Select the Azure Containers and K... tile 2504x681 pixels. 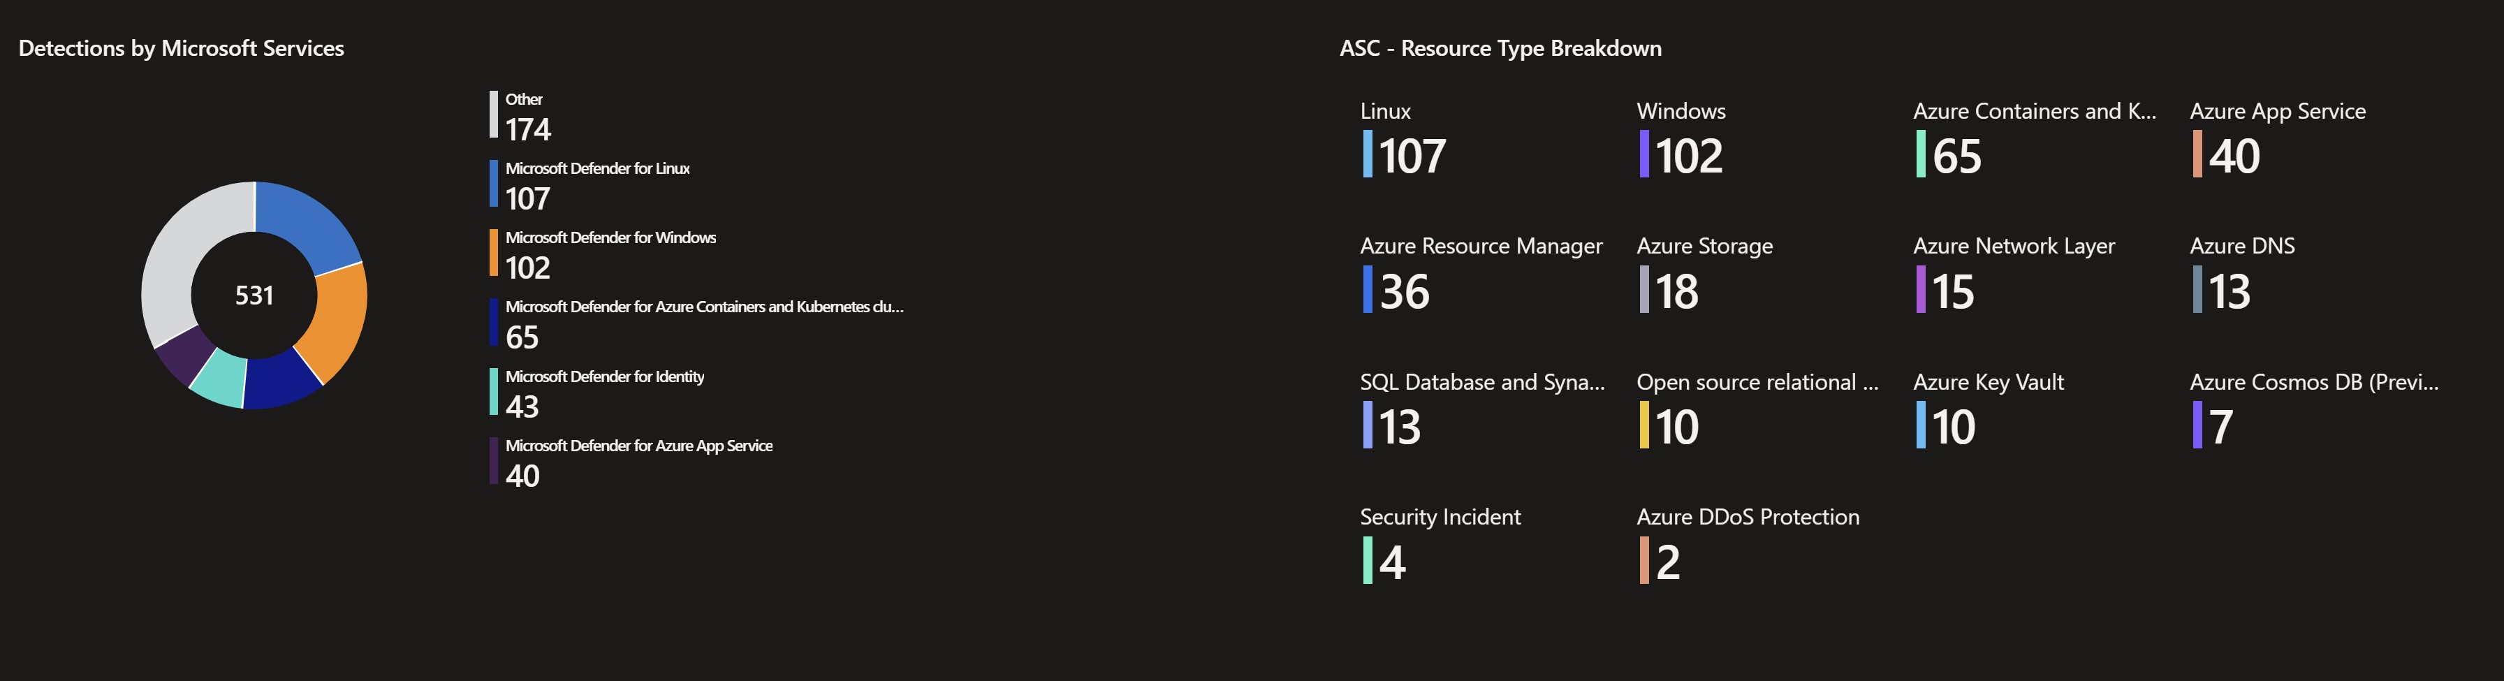[x=2035, y=140]
